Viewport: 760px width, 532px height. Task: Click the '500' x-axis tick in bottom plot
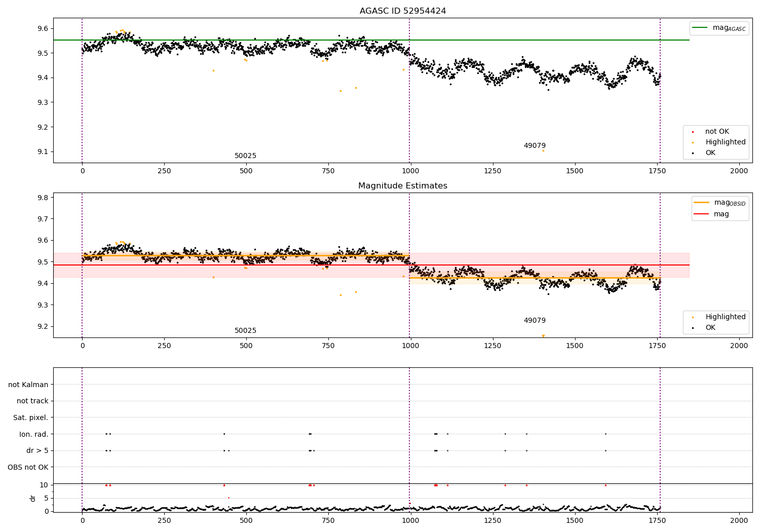pyautogui.click(x=246, y=520)
